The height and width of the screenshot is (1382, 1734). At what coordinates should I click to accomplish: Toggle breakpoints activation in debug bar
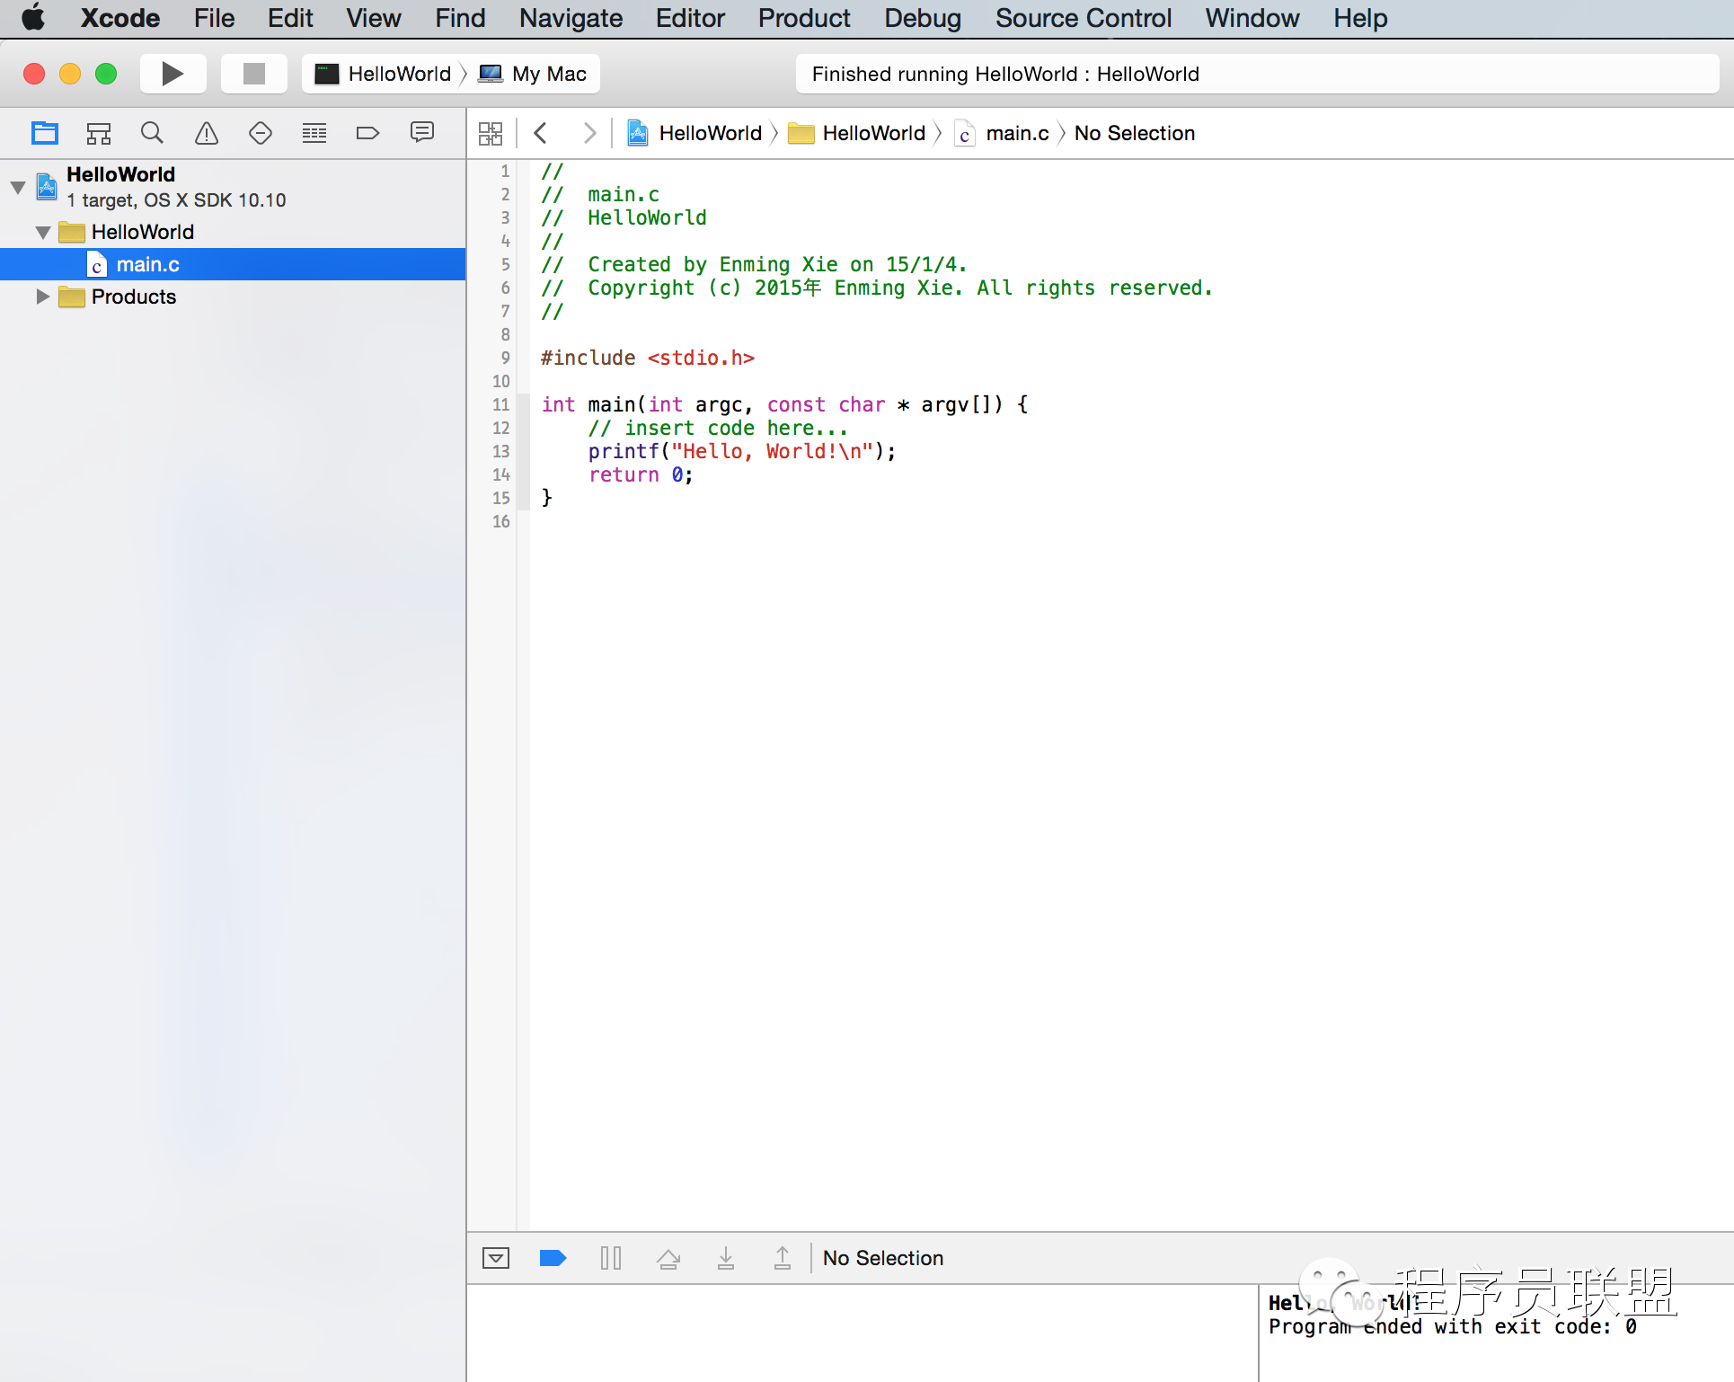pyautogui.click(x=553, y=1258)
